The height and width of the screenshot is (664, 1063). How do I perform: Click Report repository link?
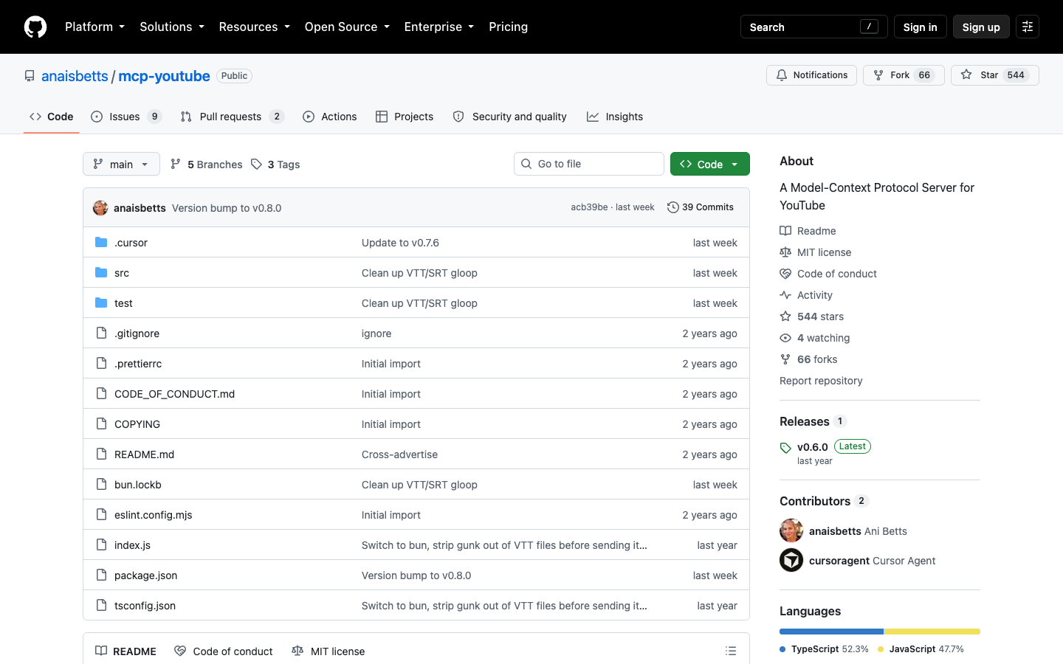821,381
